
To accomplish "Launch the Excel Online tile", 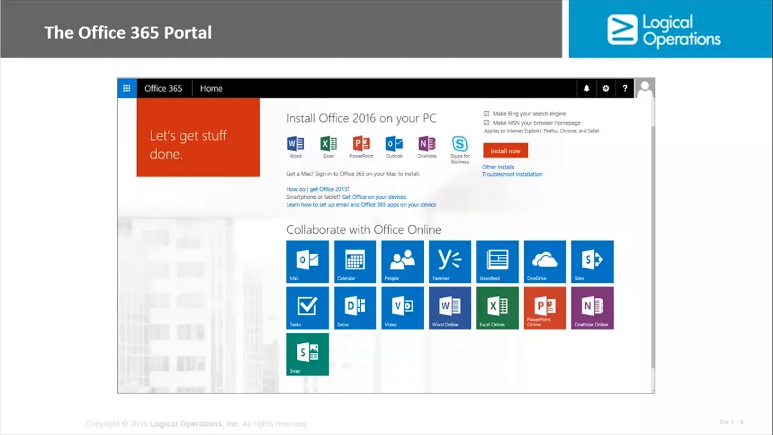I will (497, 308).
